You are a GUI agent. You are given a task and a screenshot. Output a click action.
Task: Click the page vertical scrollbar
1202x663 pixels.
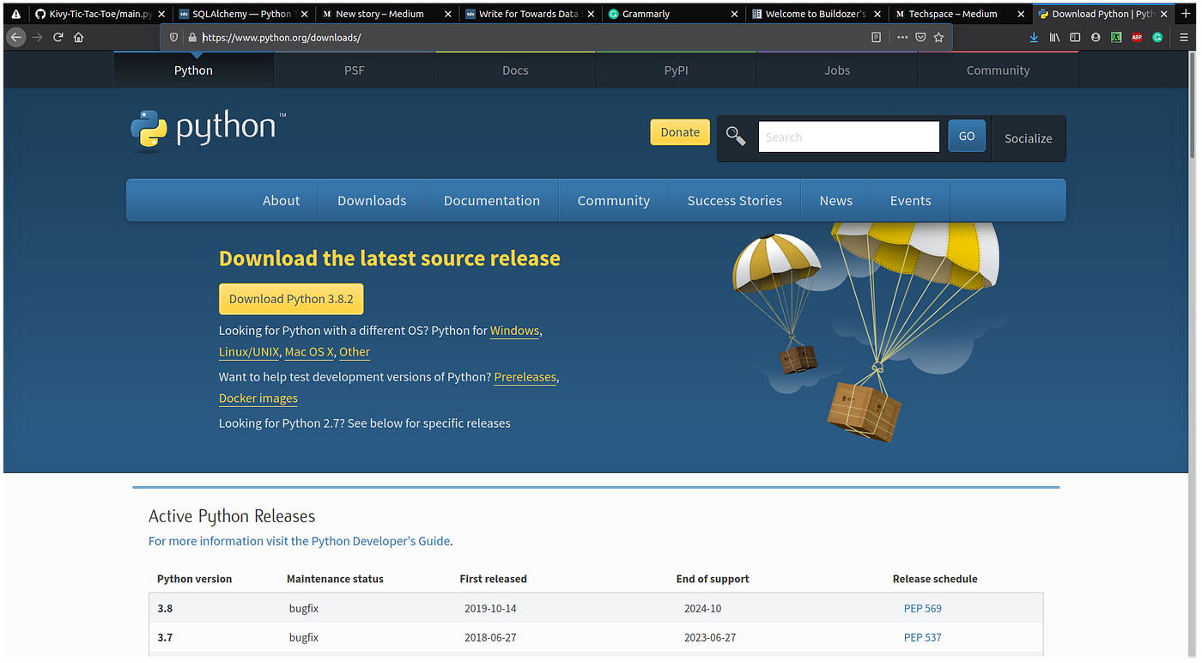pyautogui.click(x=1193, y=344)
